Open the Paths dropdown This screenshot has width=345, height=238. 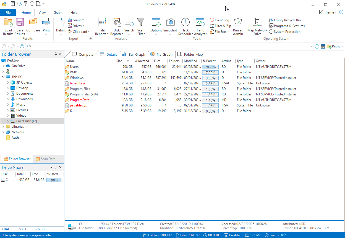coord(335,46)
